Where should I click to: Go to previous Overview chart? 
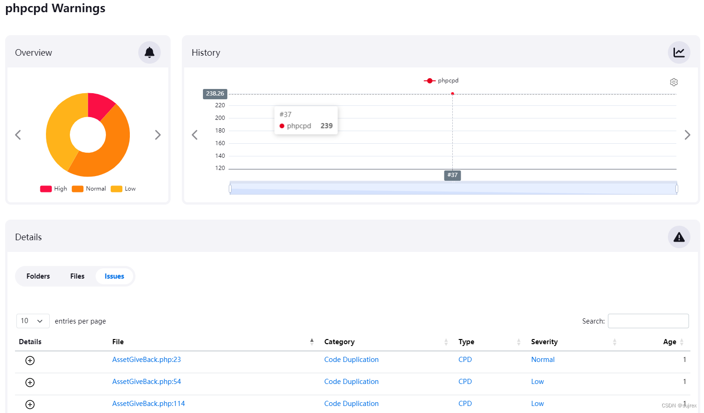(x=18, y=135)
